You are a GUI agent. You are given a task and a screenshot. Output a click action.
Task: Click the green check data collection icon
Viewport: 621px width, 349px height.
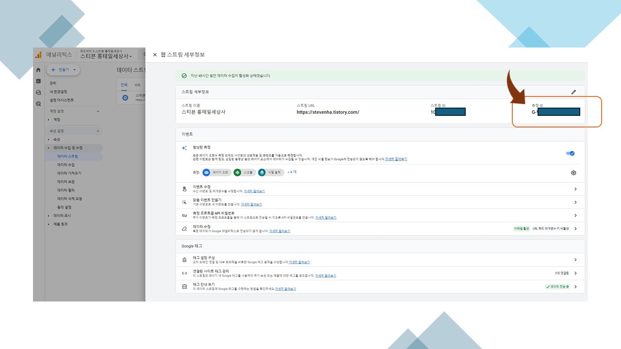(184, 76)
